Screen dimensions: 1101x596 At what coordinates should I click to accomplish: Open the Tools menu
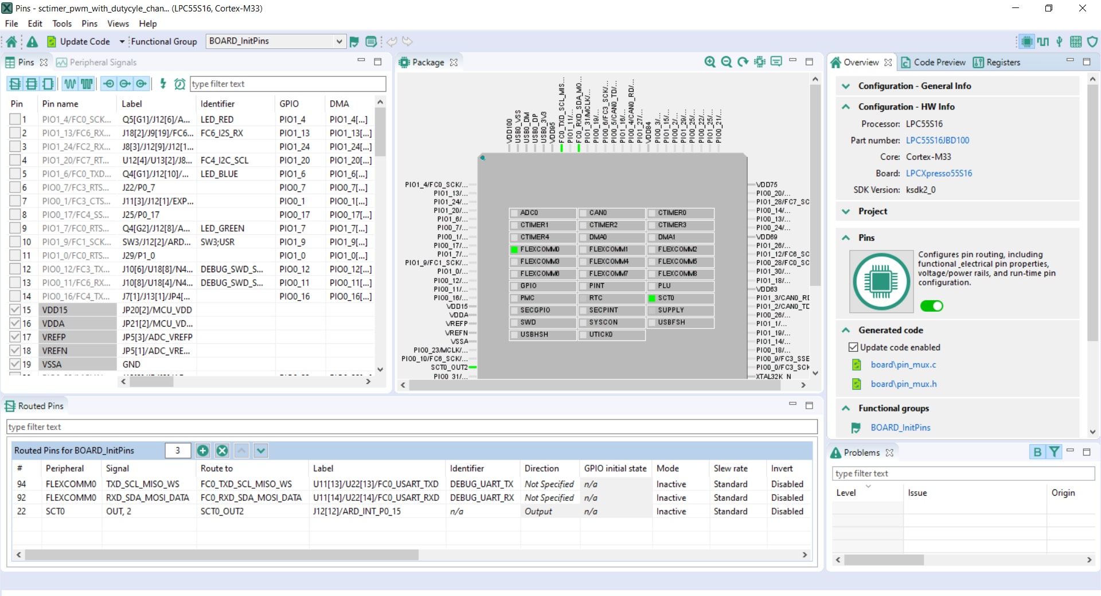point(62,23)
